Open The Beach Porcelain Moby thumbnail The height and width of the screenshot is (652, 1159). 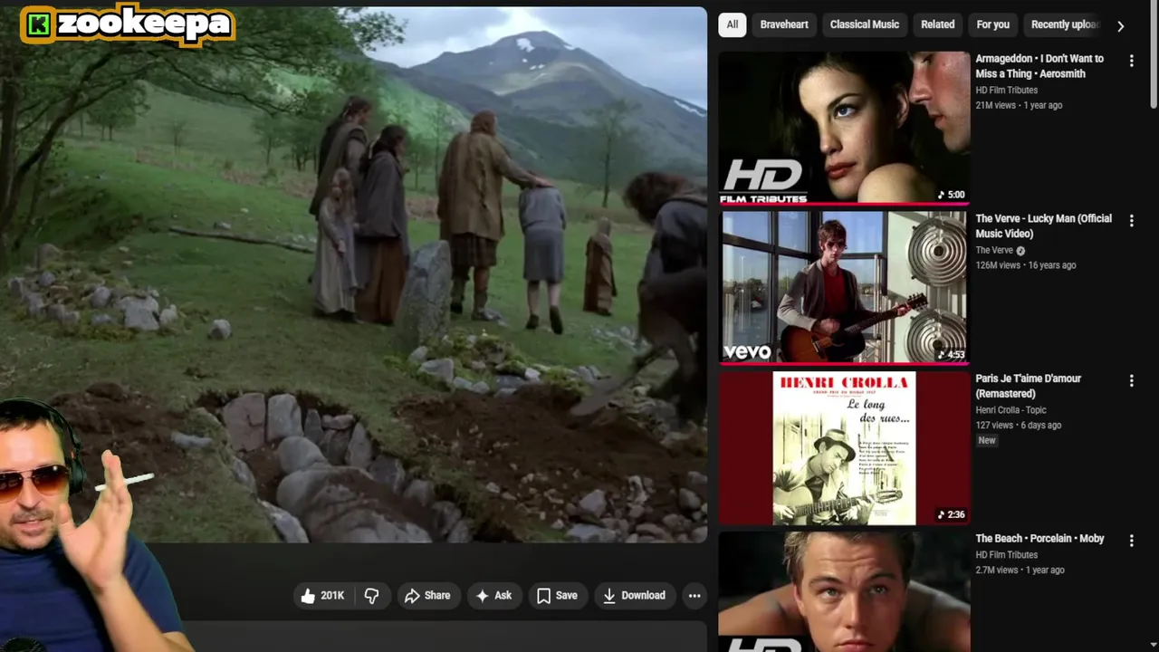click(844, 591)
